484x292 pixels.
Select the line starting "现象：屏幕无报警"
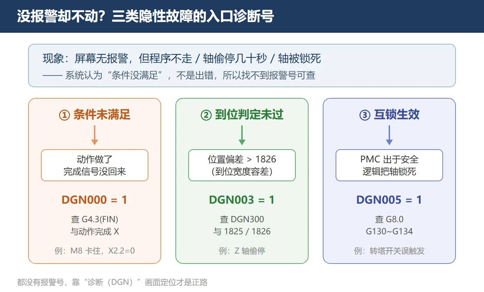tap(182, 58)
